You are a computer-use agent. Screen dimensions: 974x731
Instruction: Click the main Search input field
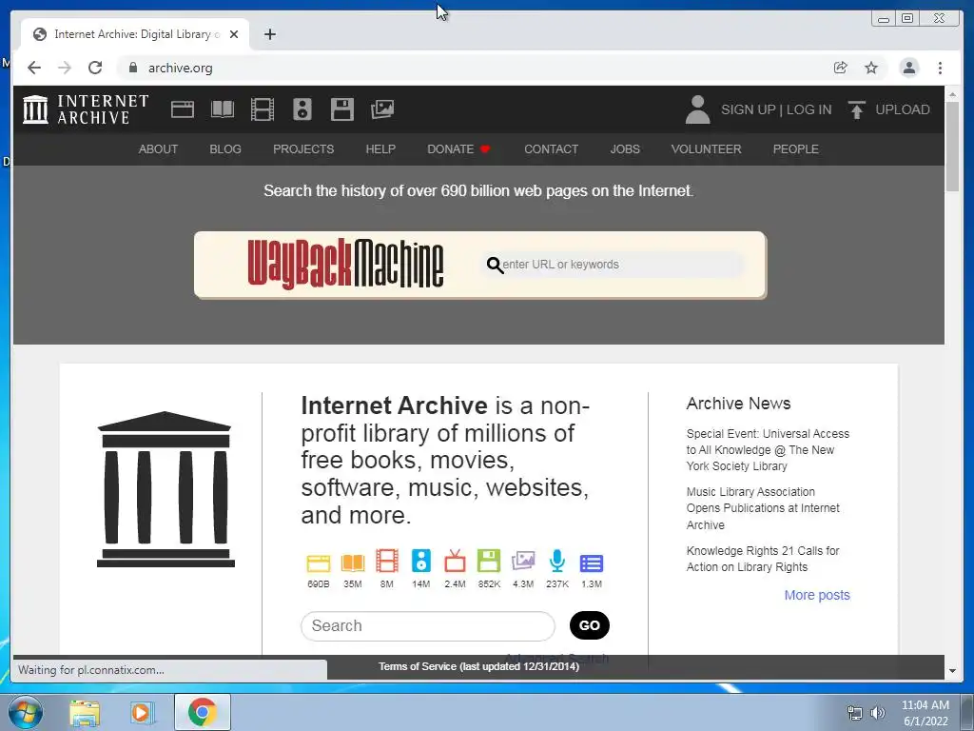427,625
